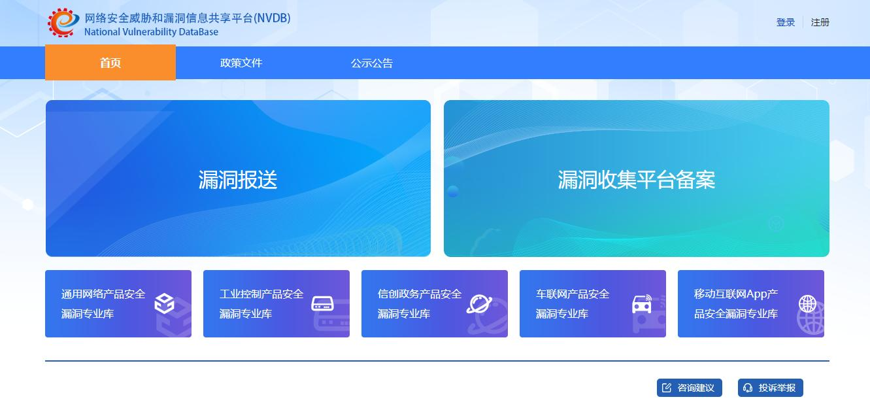Click the headset icon beside 投诉举报
The image size is (870, 410).
click(748, 388)
